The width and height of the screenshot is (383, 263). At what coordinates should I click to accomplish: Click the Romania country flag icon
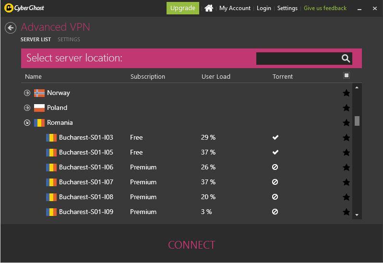(39, 122)
